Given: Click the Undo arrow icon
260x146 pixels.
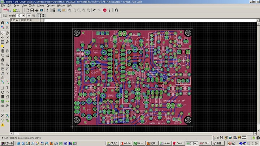Looking at the screenshot, I should point(94,10).
